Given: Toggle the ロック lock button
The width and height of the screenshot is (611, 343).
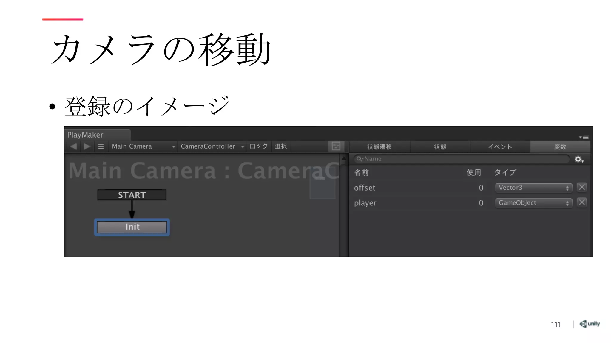Looking at the screenshot, I should [x=259, y=146].
